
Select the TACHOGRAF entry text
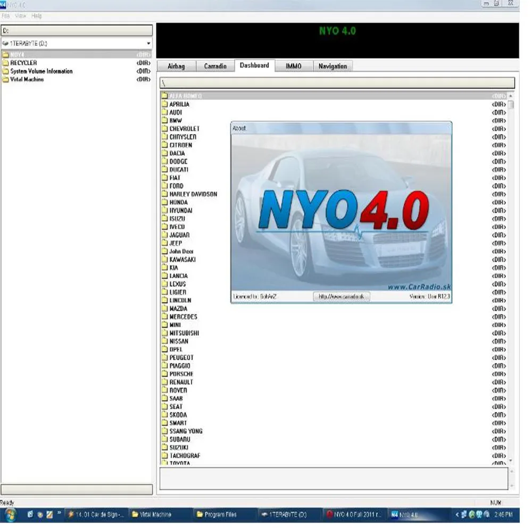click(x=185, y=456)
